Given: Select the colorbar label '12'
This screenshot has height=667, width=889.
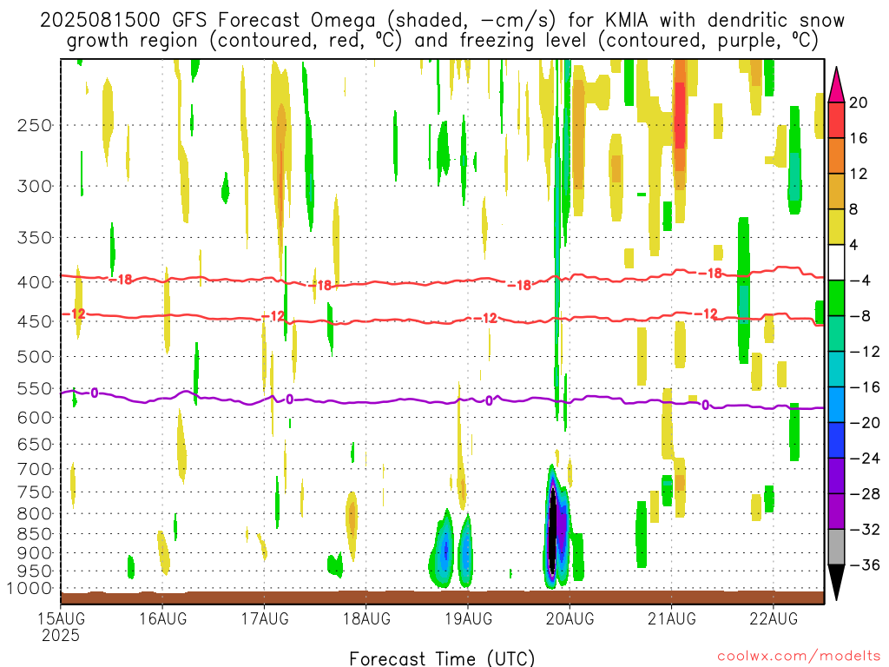Looking at the screenshot, I should point(859,174).
